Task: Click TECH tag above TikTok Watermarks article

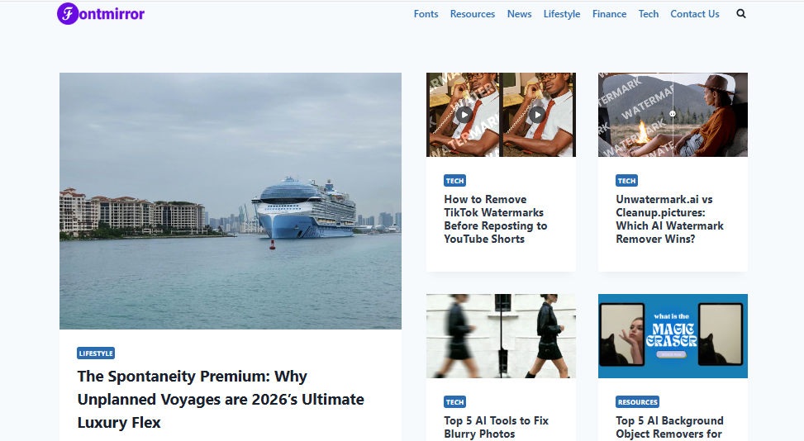Action: [x=454, y=181]
